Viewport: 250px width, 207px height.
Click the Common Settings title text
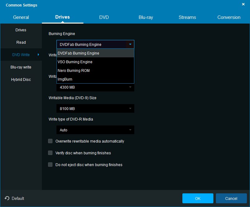[21, 5]
